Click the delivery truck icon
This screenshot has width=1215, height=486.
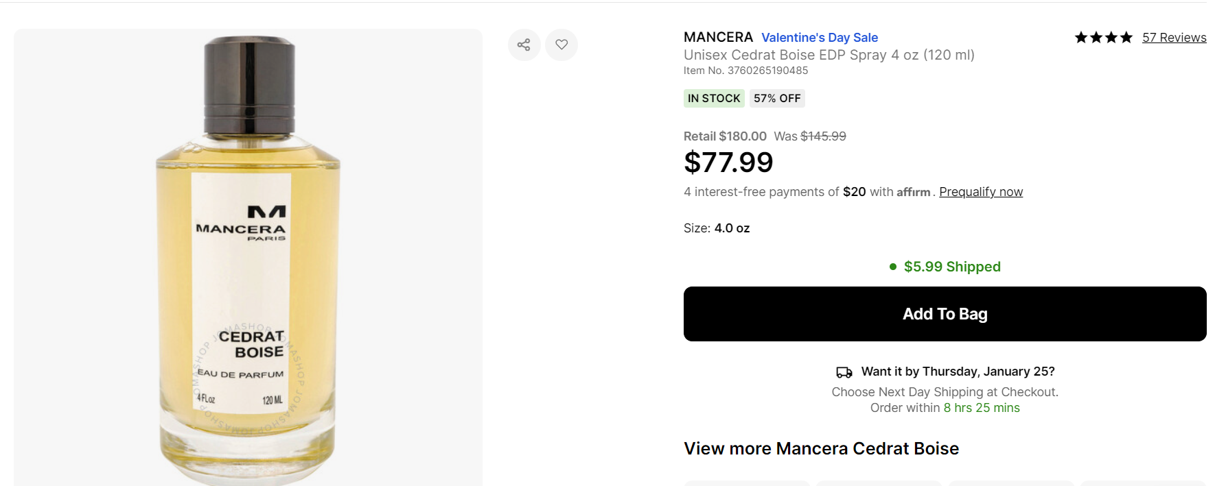(x=844, y=372)
